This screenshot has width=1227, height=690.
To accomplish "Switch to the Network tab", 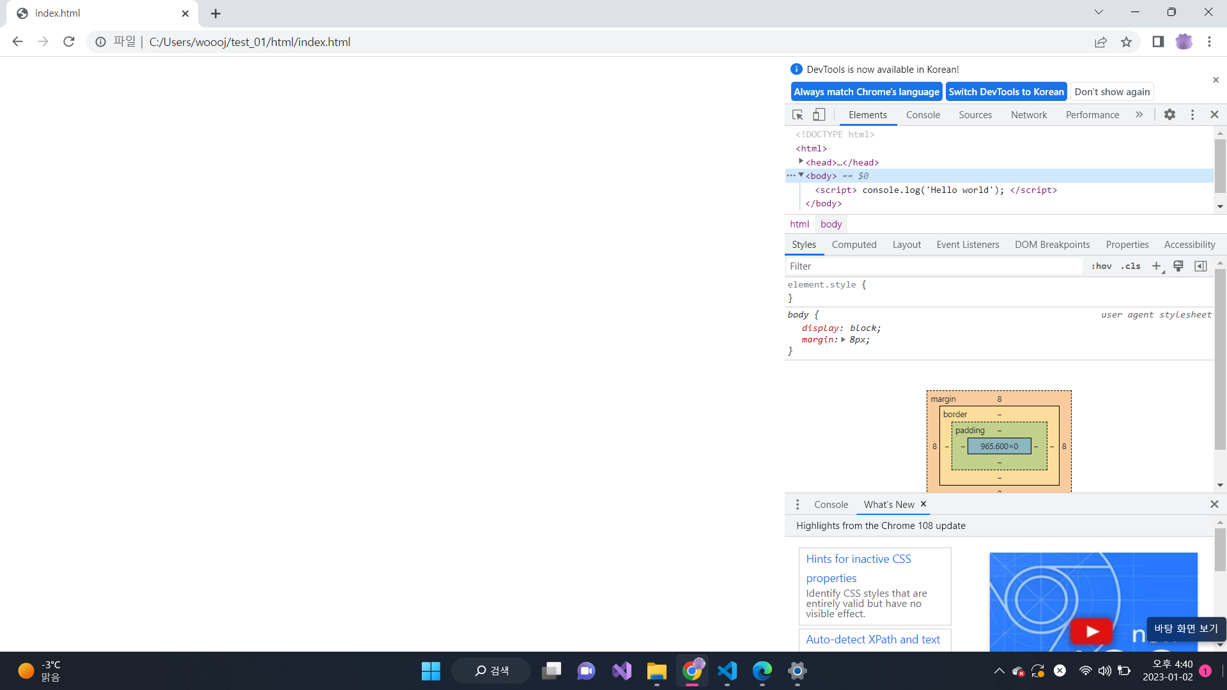I will click(x=1028, y=115).
